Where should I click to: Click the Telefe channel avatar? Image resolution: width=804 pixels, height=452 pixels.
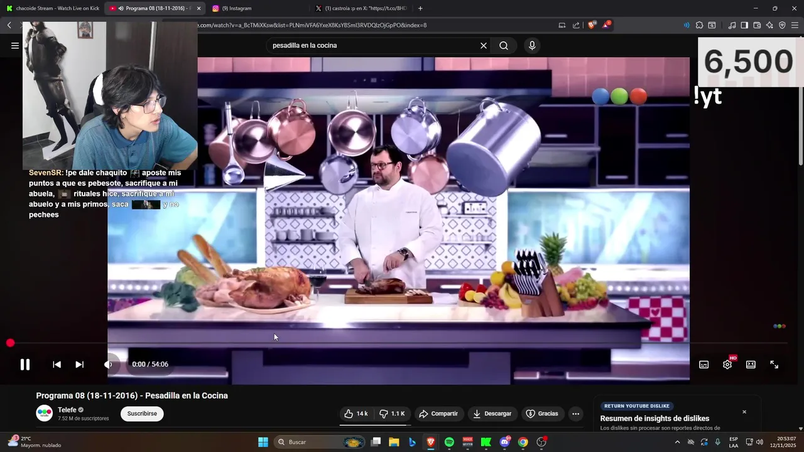pos(45,413)
